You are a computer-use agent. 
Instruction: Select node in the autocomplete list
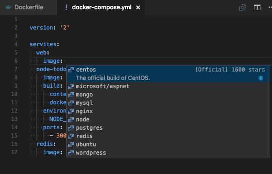pyautogui.click(x=168, y=120)
